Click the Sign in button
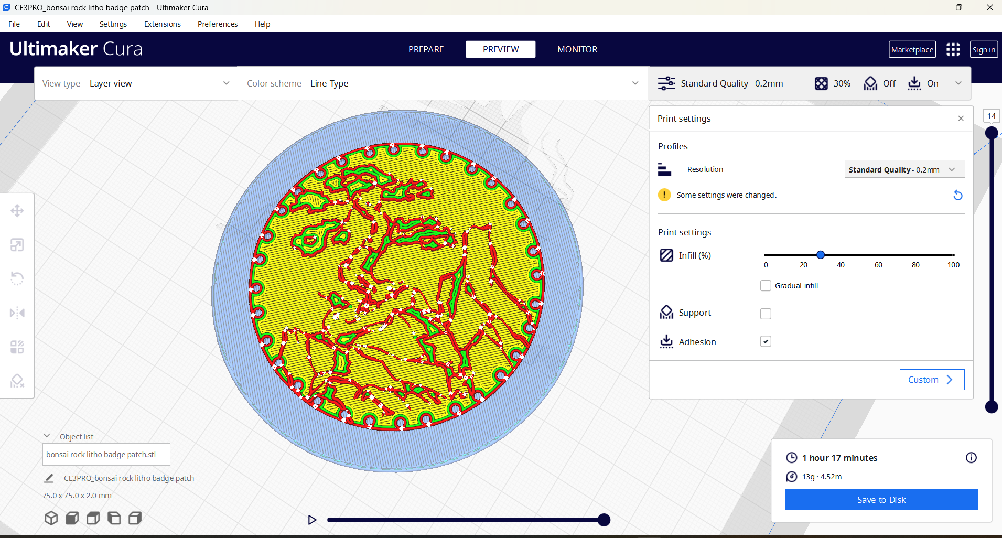This screenshot has height=538, width=1002. tap(984, 49)
